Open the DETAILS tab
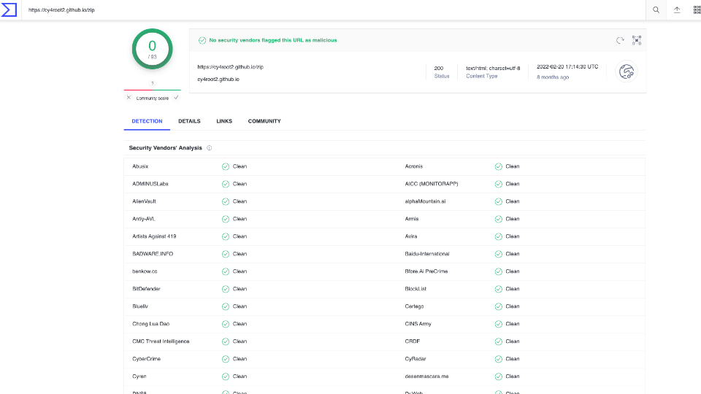The width and height of the screenshot is (701, 394). [x=189, y=121]
